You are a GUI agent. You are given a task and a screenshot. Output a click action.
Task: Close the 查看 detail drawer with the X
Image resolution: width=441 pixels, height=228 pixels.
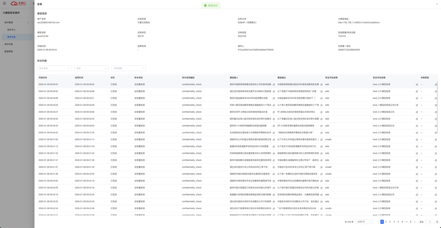click(437, 4)
